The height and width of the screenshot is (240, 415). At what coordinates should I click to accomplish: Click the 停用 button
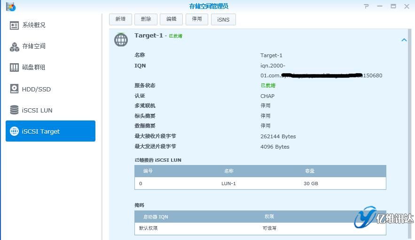pos(196,19)
